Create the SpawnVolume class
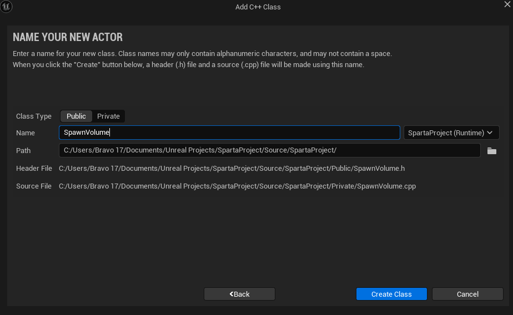Image resolution: width=513 pixels, height=315 pixels. pos(391,294)
